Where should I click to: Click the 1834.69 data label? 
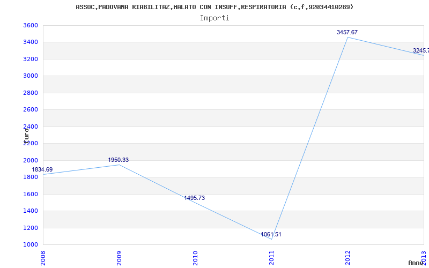click(x=42, y=169)
